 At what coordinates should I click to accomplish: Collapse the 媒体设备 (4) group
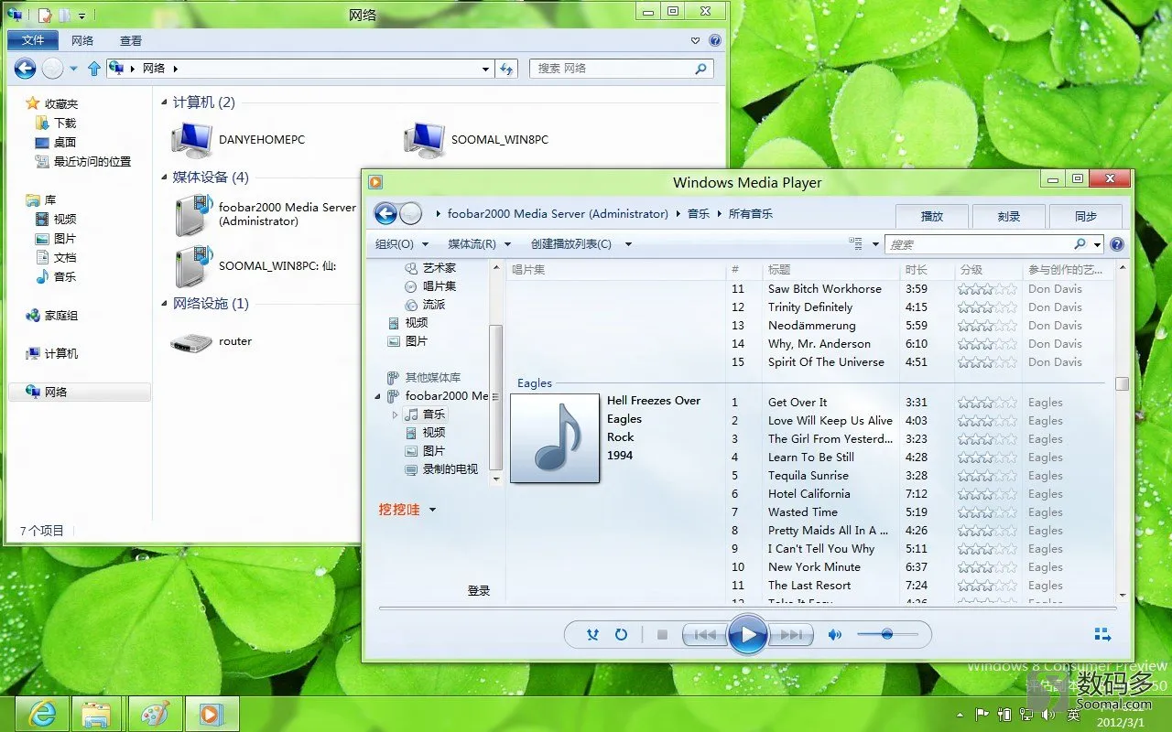tap(164, 178)
